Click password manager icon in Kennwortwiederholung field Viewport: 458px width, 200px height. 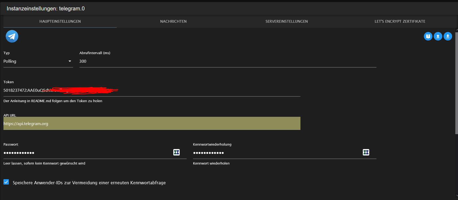(x=366, y=152)
